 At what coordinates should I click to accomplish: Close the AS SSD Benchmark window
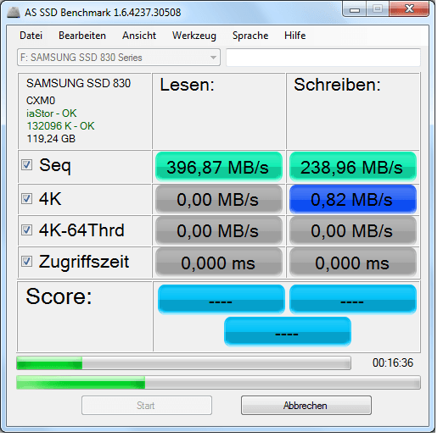point(409,9)
